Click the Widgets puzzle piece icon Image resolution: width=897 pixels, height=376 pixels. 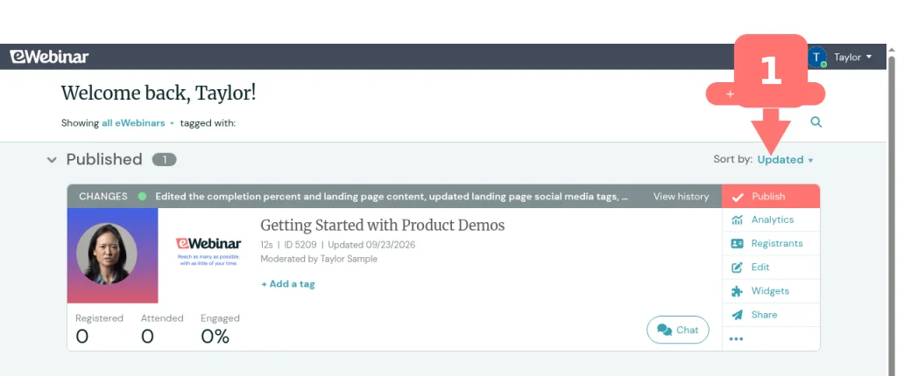click(737, 291)
